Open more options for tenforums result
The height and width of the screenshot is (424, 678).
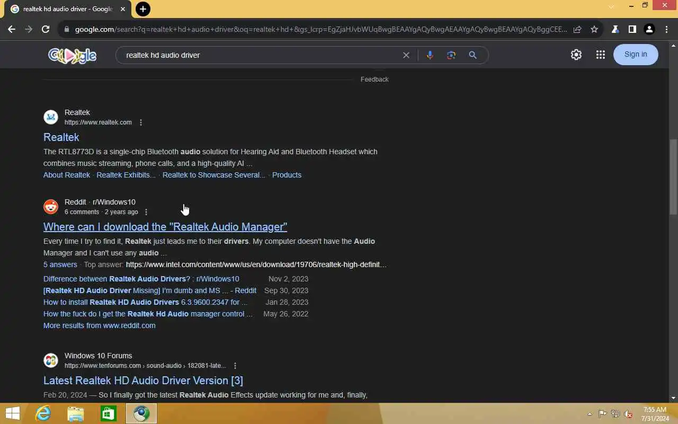pyautogui.click(x=235, y=366)
